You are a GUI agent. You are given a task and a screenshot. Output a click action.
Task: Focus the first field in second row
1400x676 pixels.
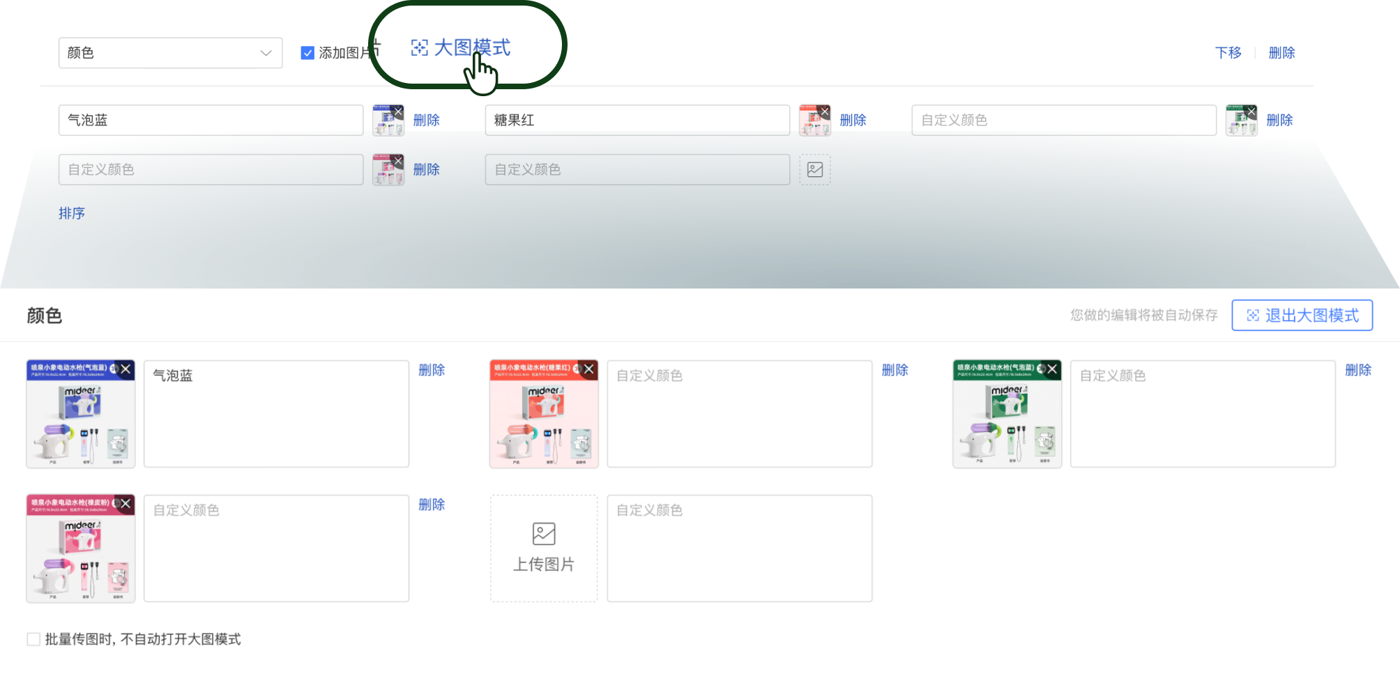211,169
